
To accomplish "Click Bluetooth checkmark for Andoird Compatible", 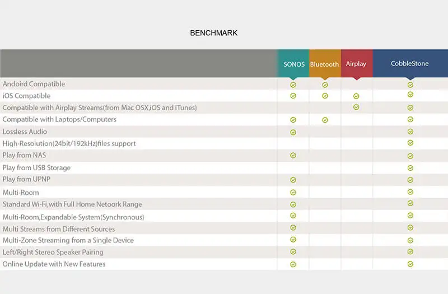I will (325, 85).
